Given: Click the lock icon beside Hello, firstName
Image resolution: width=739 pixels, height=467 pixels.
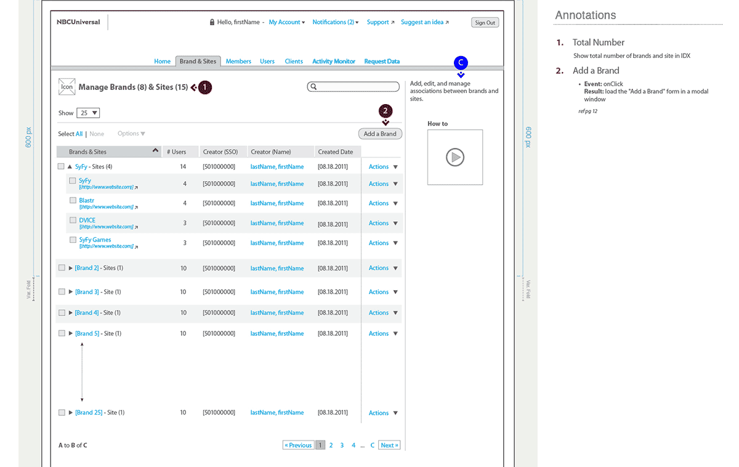Looking at the screenshot, I should (212, 22).
